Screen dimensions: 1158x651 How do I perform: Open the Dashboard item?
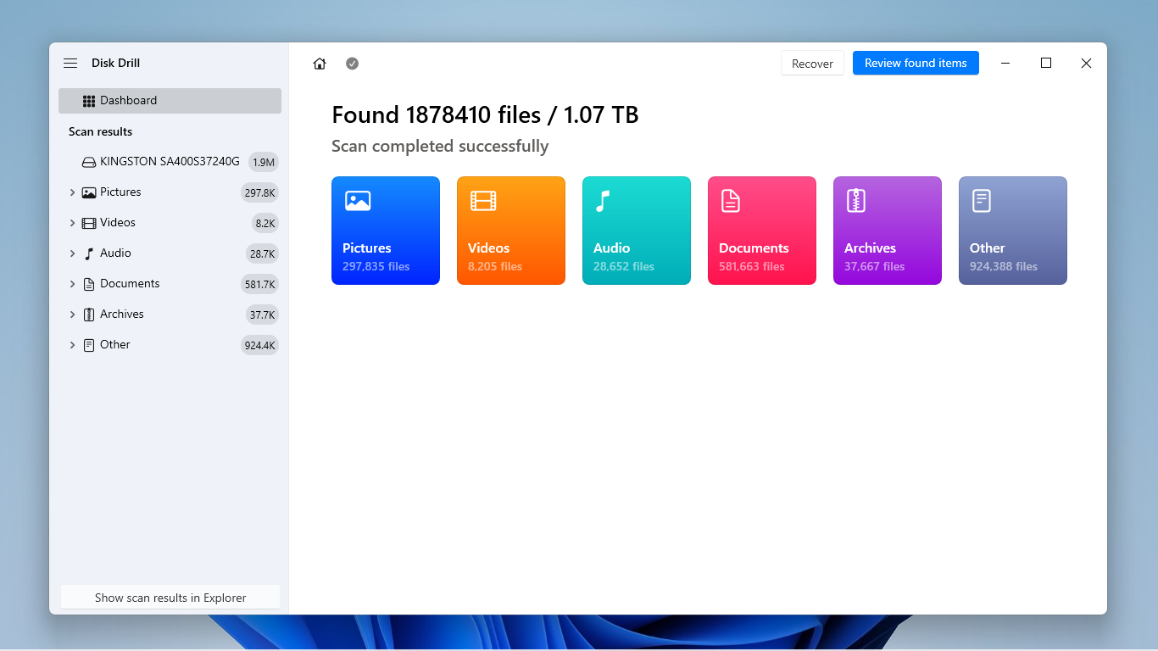pos(170,101)
